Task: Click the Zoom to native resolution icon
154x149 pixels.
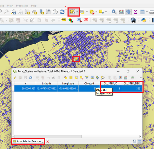Action: (x=6, y=12)
